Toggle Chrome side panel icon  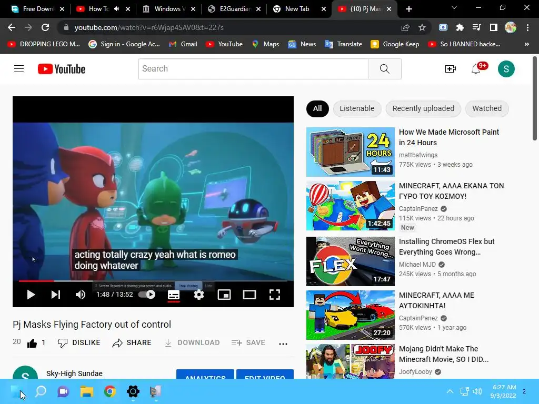pos(494,27)
